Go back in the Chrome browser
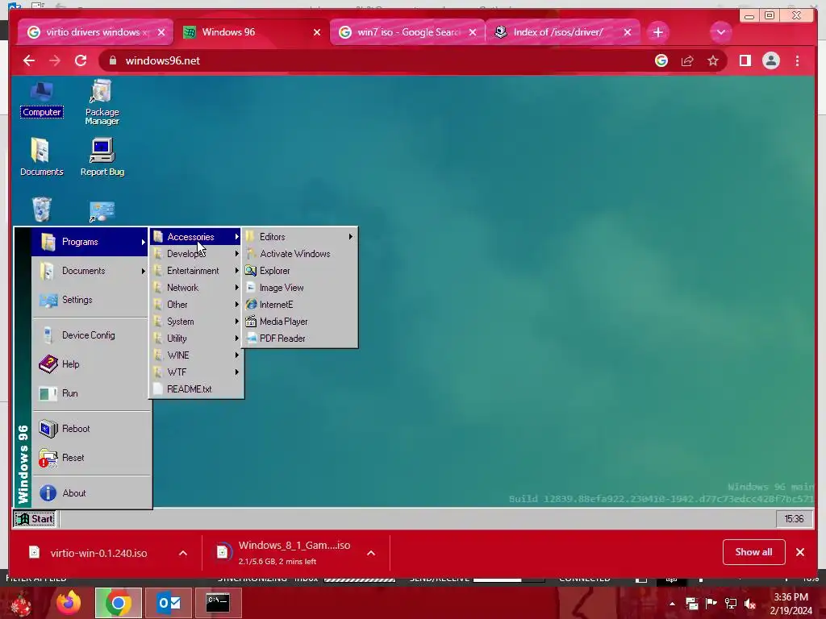Screen dimensions: 826x619 29,60
